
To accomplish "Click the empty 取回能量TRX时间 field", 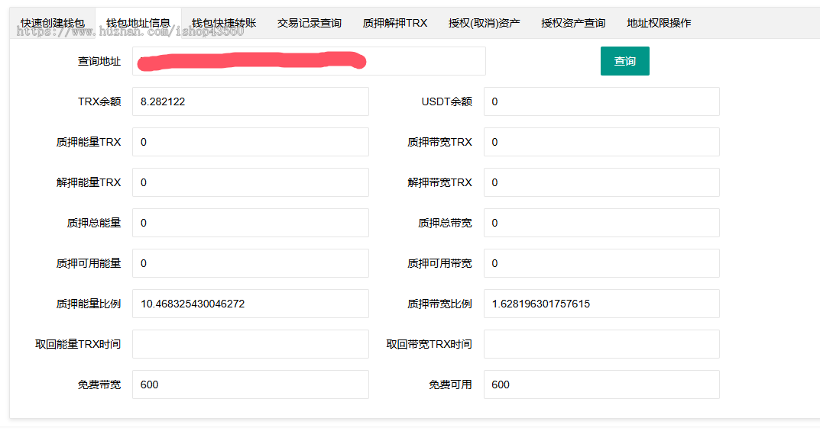I will point(251,344).
